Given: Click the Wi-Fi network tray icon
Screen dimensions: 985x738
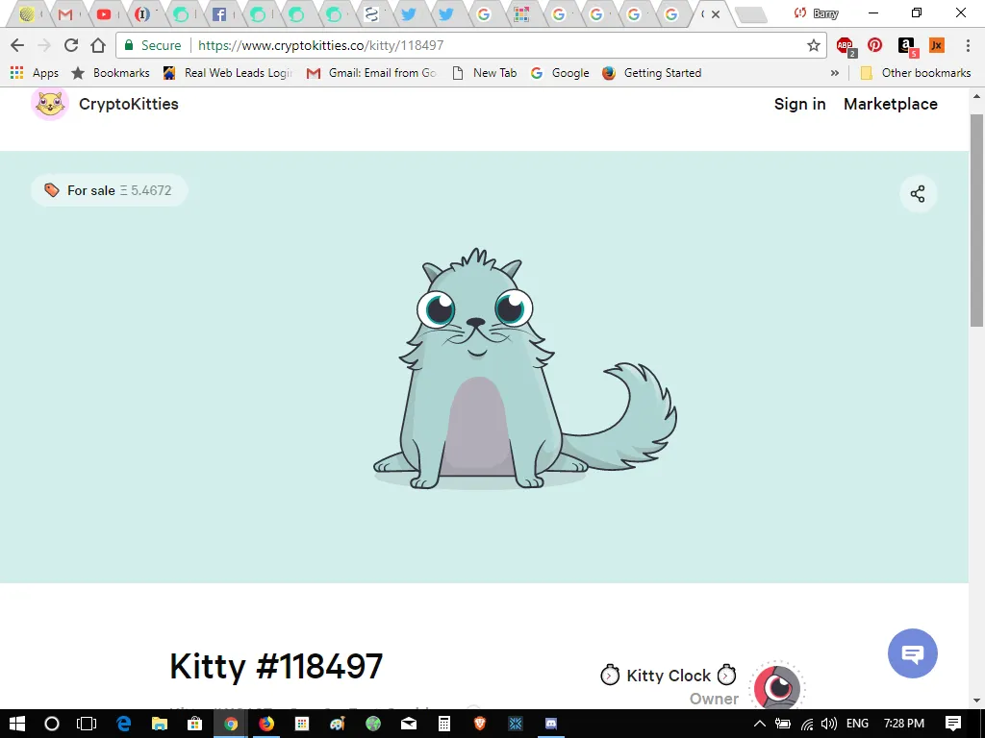Looking at the screenshot, I should click(807, 725).
